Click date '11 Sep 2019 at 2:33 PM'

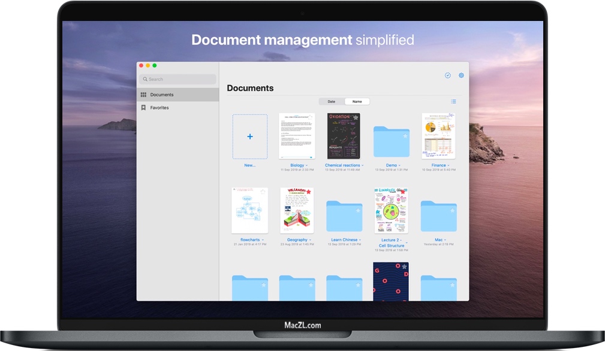click(297, 170)
